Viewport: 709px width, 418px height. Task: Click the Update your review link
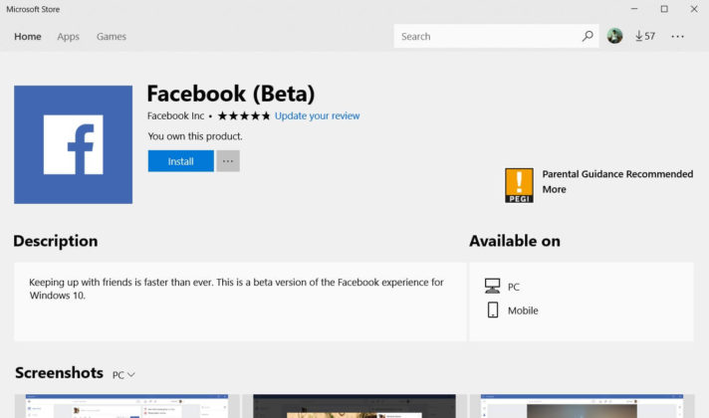[x=317, y=115]
